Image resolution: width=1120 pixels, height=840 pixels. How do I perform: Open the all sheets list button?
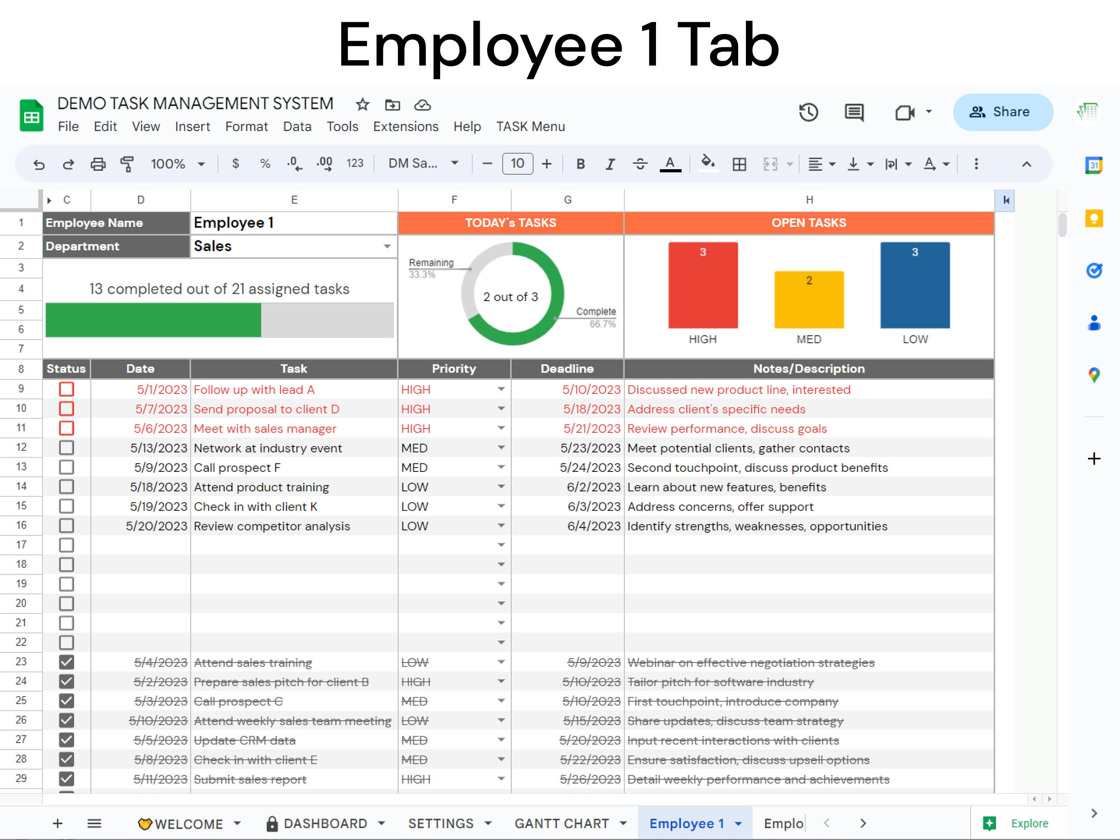tap(94, 824)
